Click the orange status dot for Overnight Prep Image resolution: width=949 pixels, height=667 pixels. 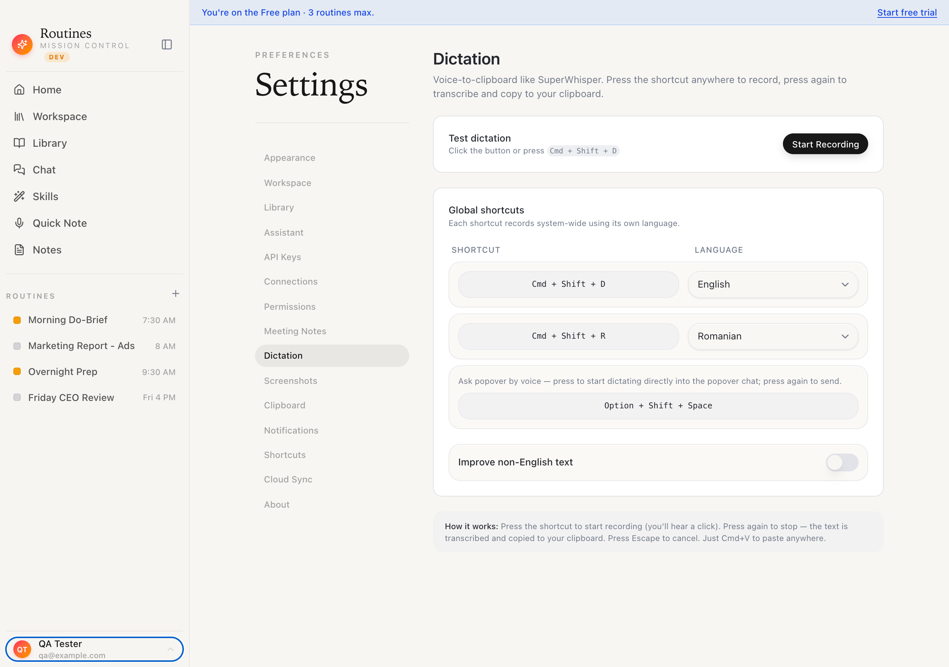[x=17, y=372]
